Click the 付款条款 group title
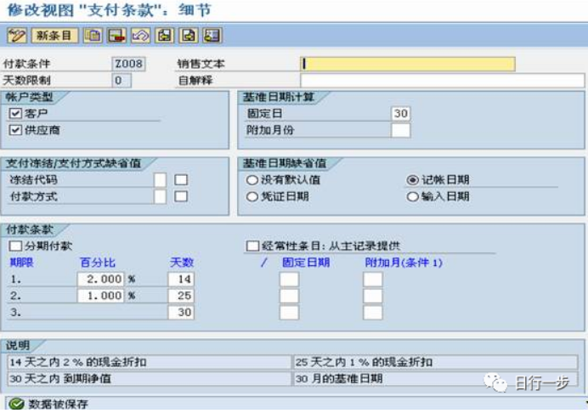 coord(29,229)
